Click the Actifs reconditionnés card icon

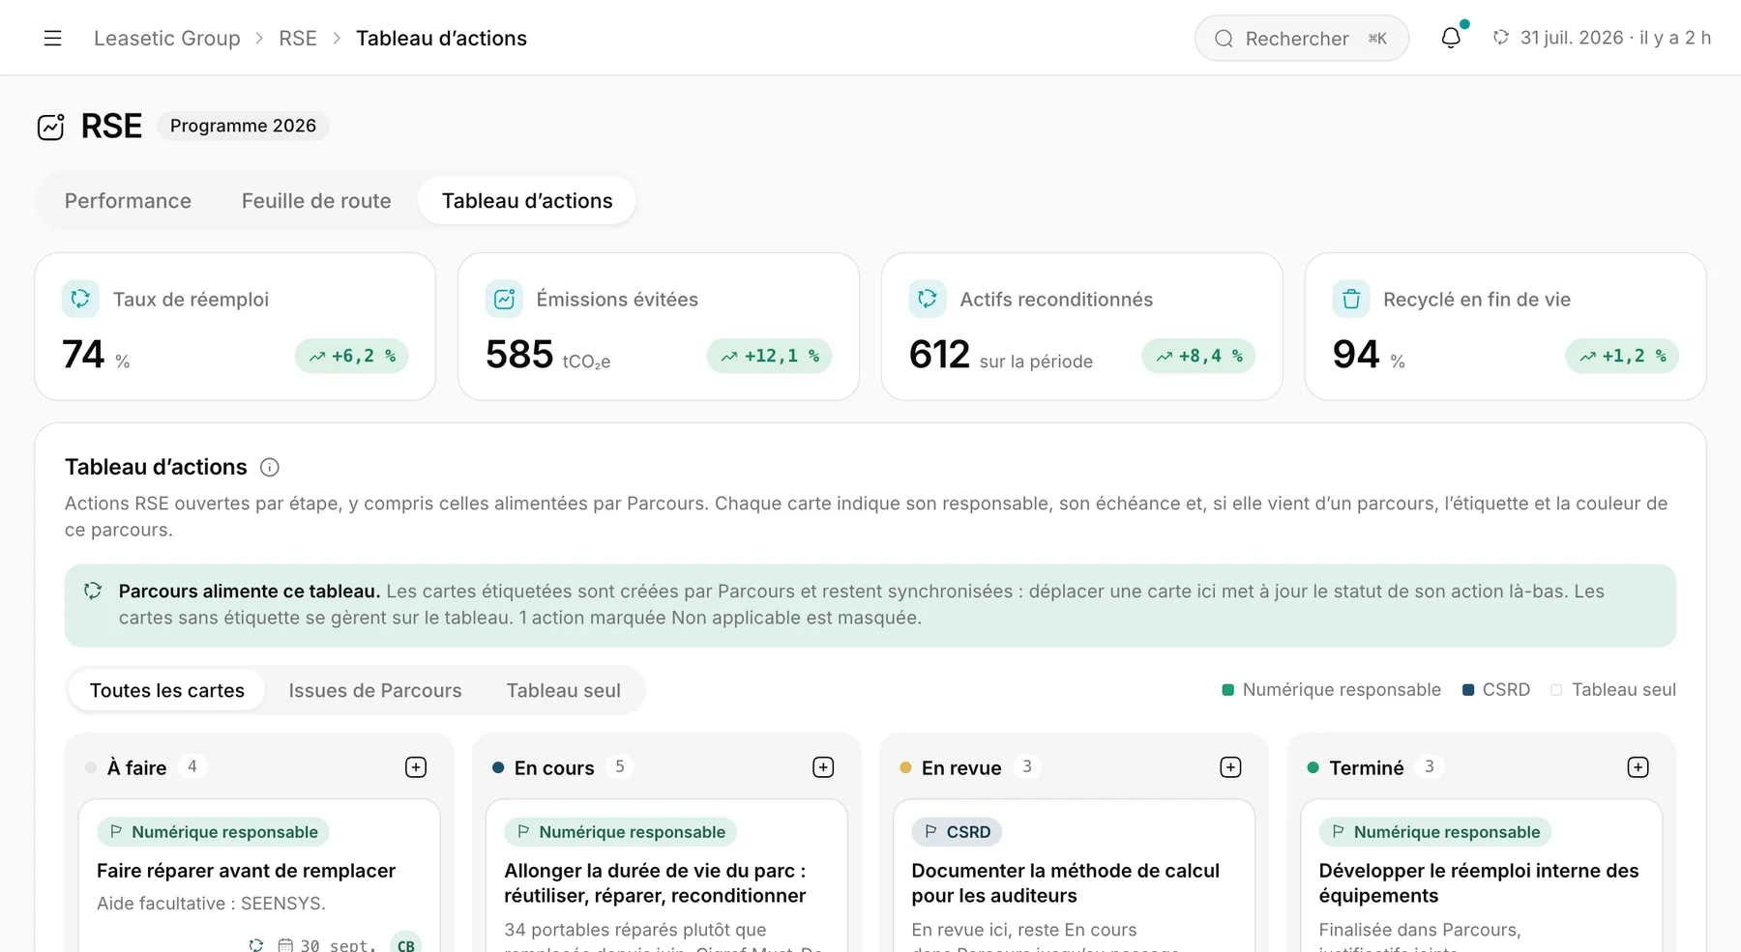928,299
